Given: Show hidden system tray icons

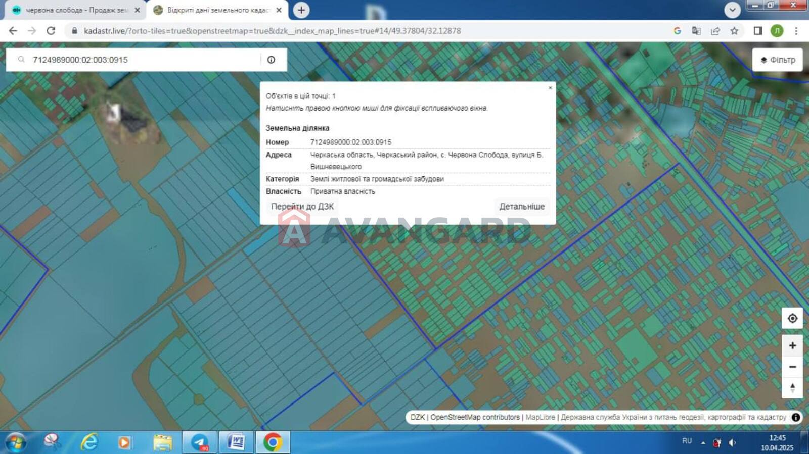Looking at the screenshot, I should (703, 443).
